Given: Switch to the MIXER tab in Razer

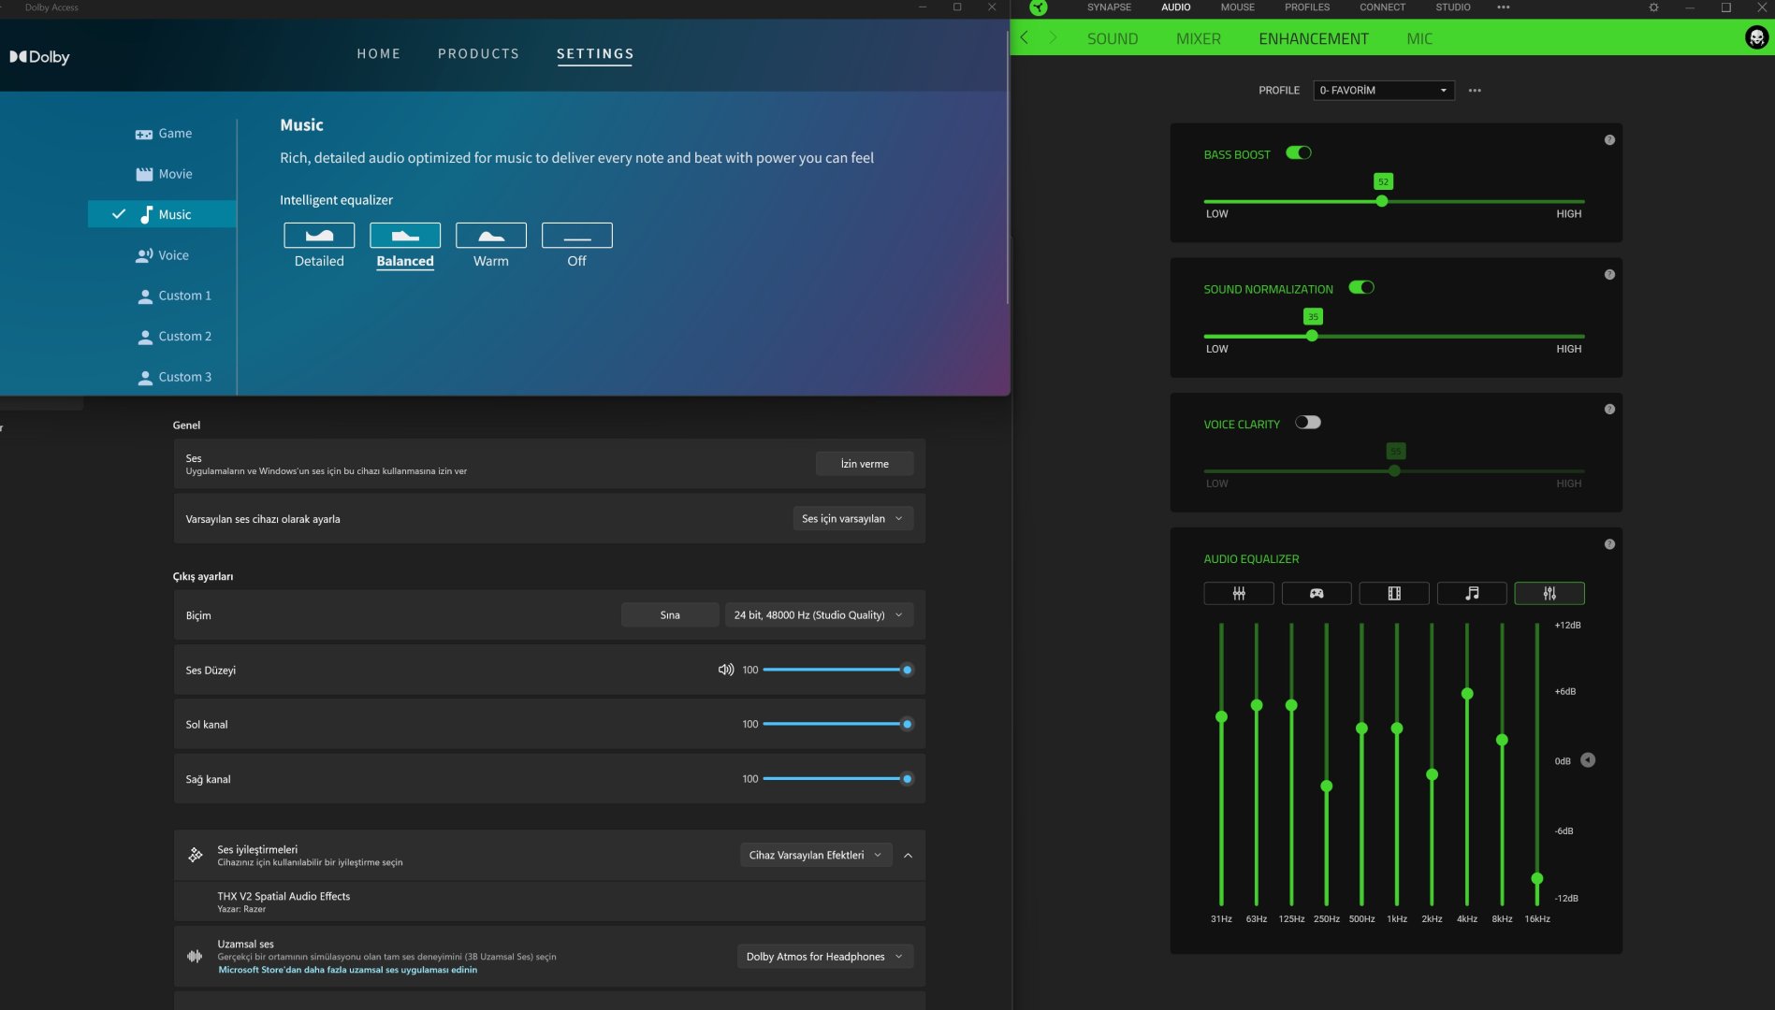Looking at the screenshot, I should (1199, 38).
